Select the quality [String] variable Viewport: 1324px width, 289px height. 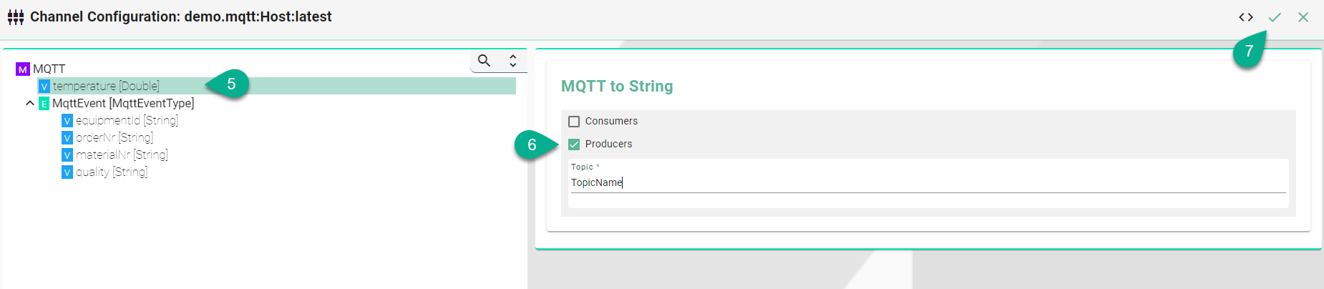click(x=112, y=172)
